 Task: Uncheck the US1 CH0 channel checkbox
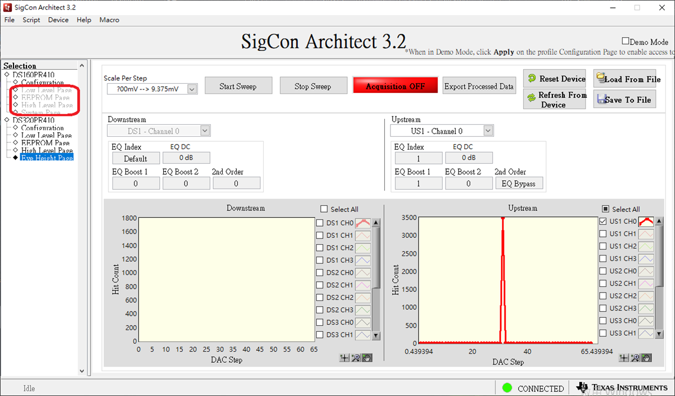point(603,221)
